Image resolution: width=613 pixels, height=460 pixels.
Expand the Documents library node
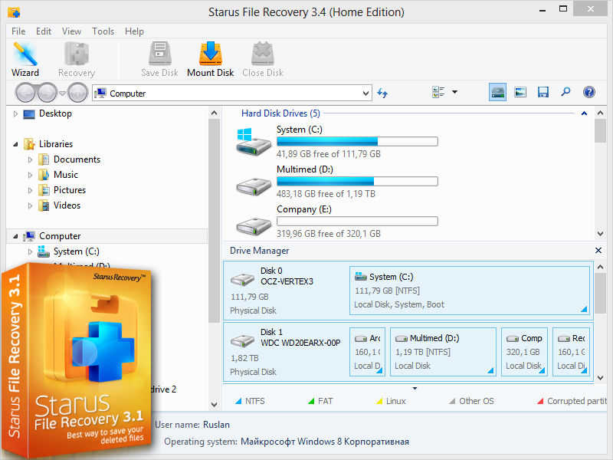coord(30,159)
